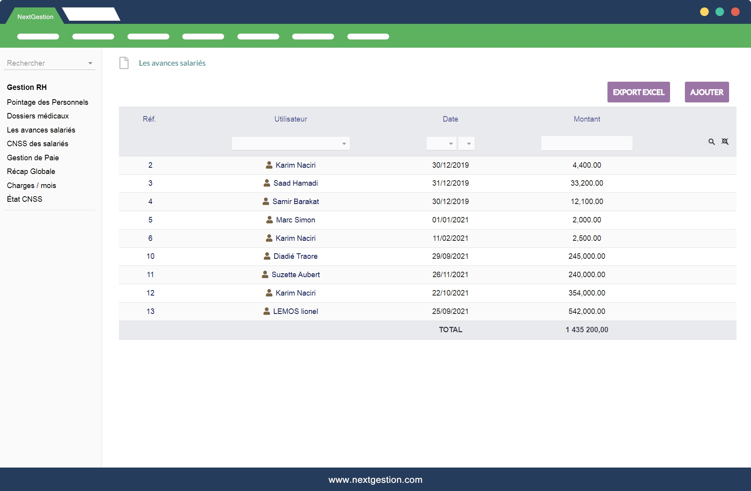This screenshot has height=491, width=751.
Task: Open the second Date filter dropdown
Action: pyautogui.click(x=467, y=143)
